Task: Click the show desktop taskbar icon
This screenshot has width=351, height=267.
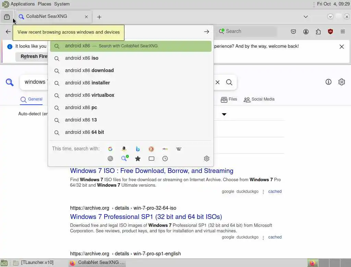Action: pyautogui.click(x=4, y=263)
